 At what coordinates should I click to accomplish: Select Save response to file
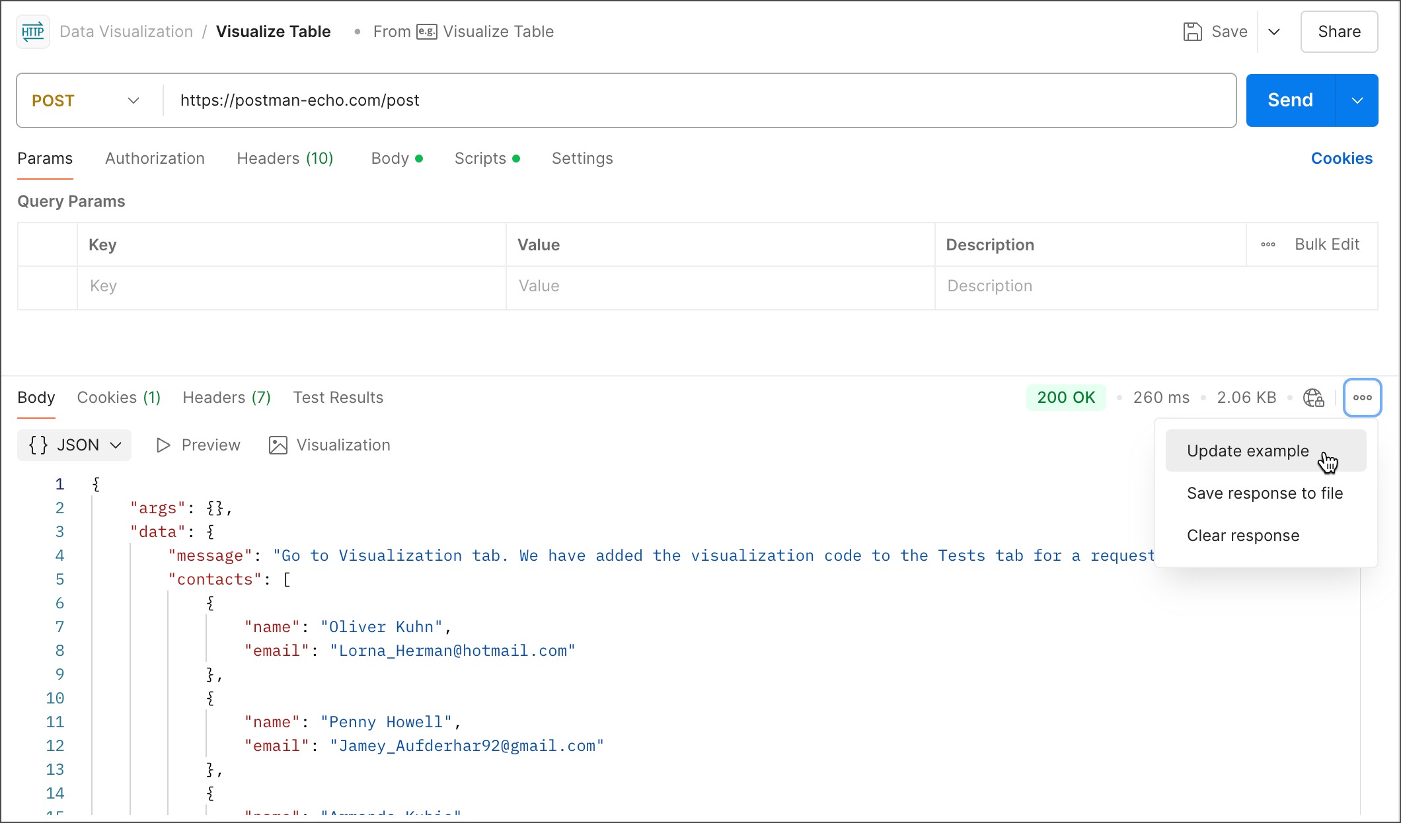pyautogui.click(x=1264, y=493)
